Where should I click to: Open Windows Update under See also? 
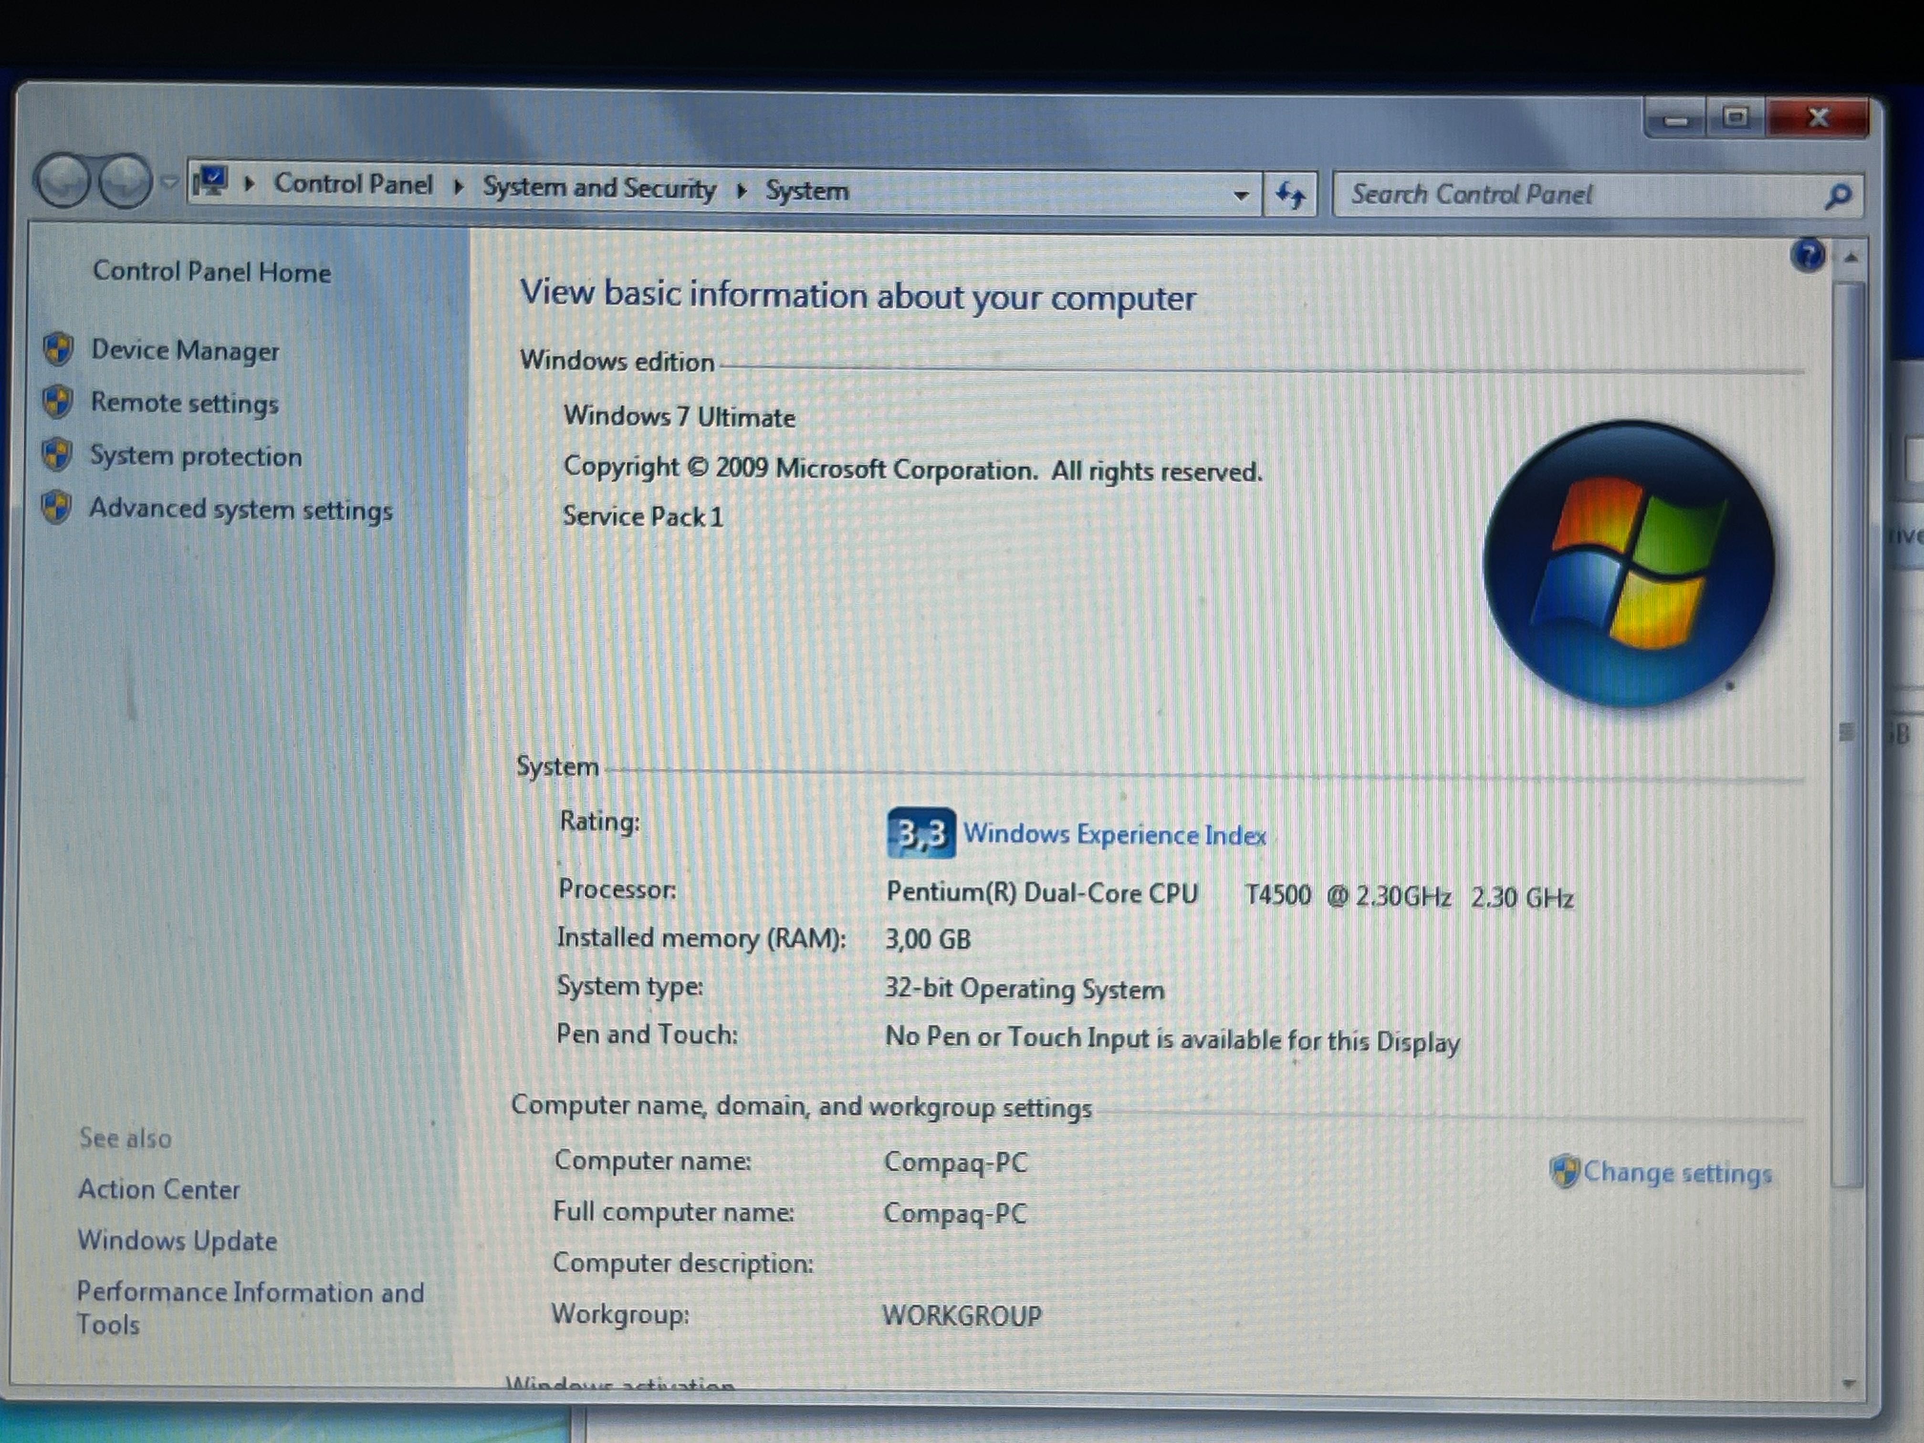178,1241
